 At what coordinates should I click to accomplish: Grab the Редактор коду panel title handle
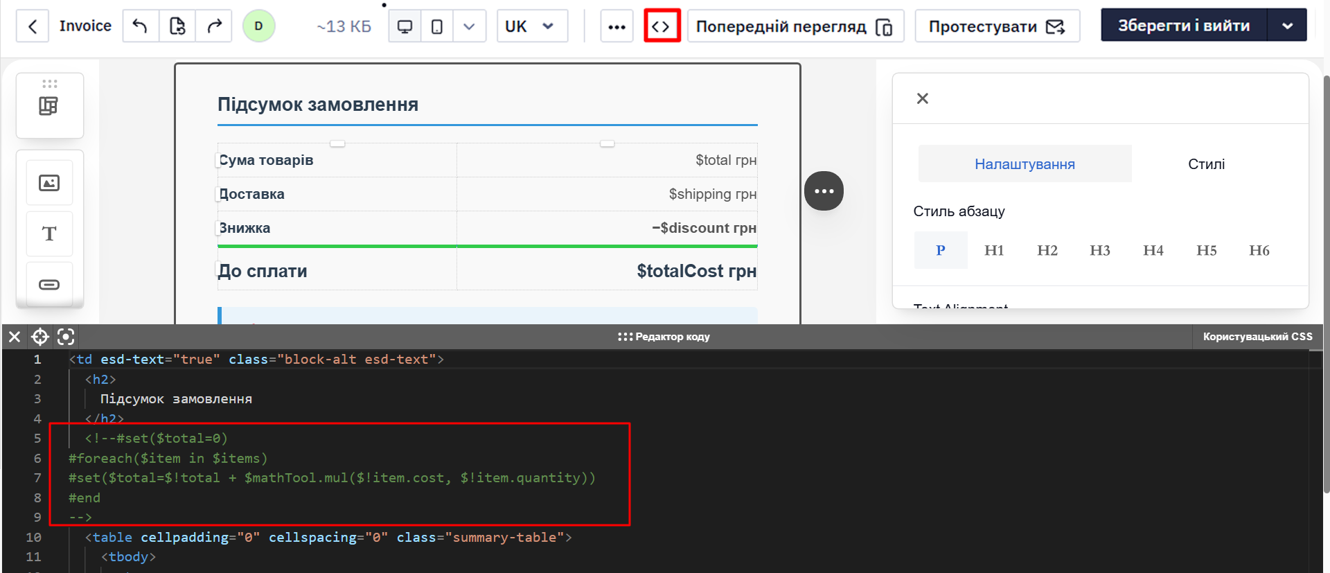click(x=664, y=337)
